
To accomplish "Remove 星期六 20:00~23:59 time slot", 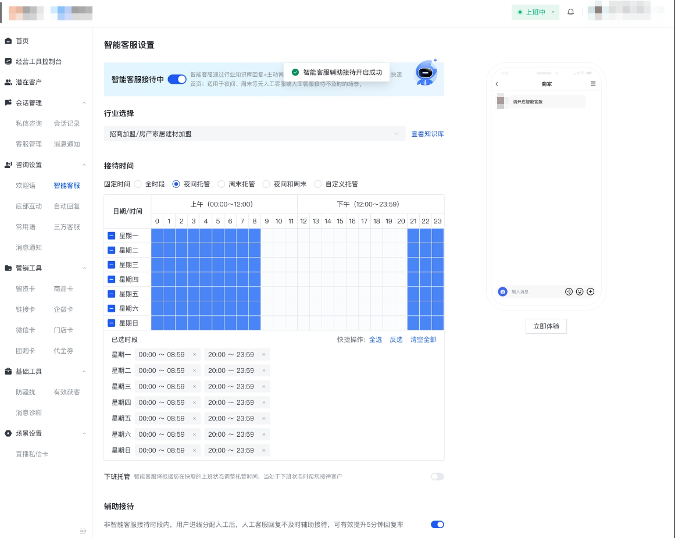I will pos(264,434).
